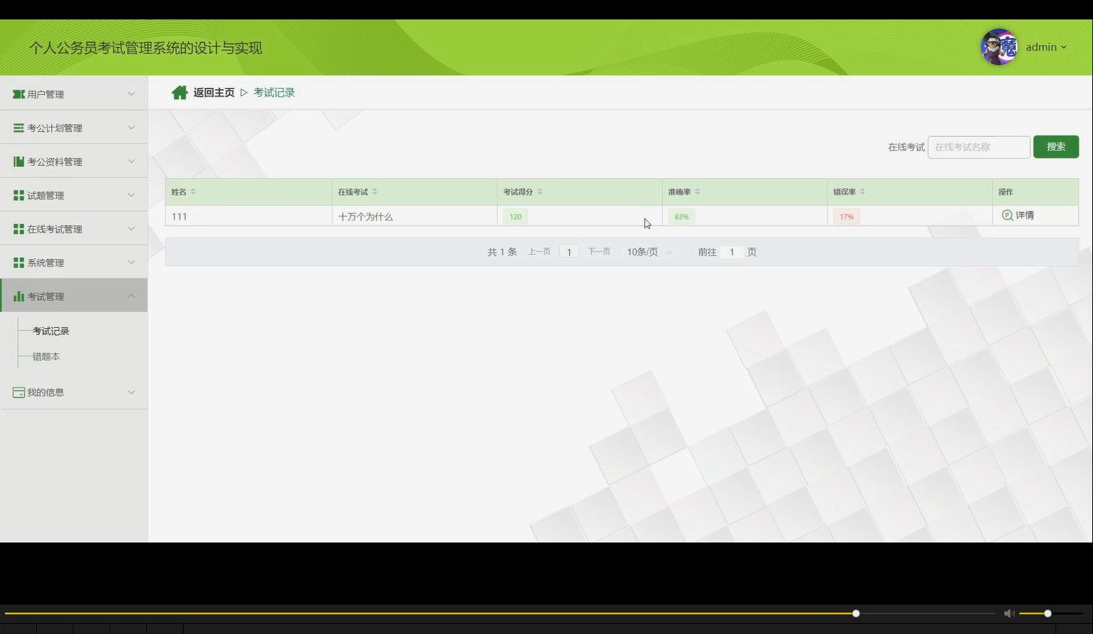Viewport: 1093px width, 634px height.
Task: Click 共 1 条 total count text
Action: 502,252
